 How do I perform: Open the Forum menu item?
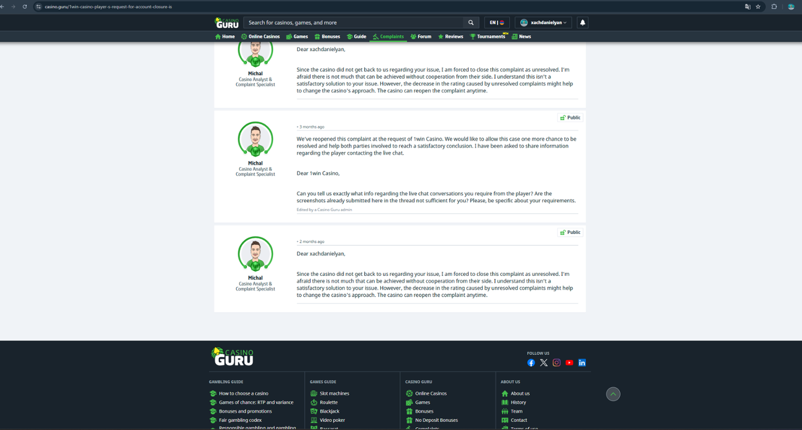421,37
